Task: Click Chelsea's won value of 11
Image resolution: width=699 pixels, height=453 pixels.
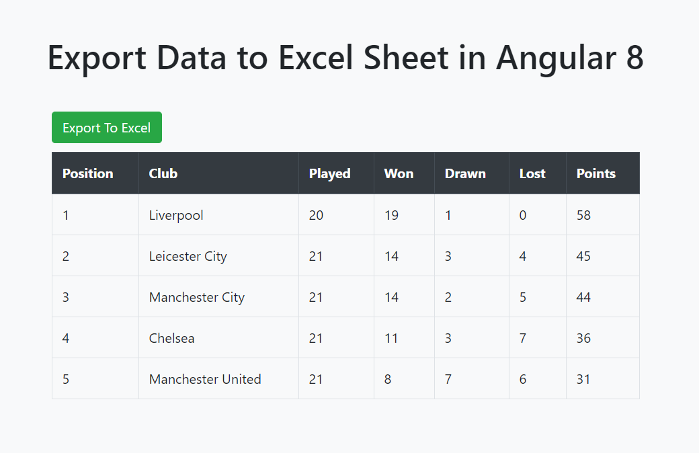Action: [391, 337]
